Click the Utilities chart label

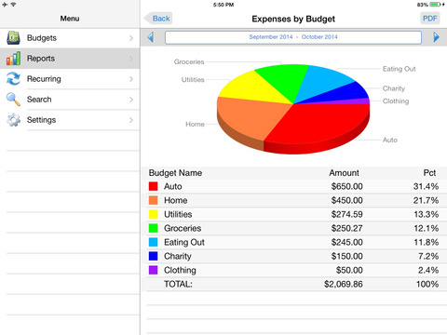(x=193, y=80)
